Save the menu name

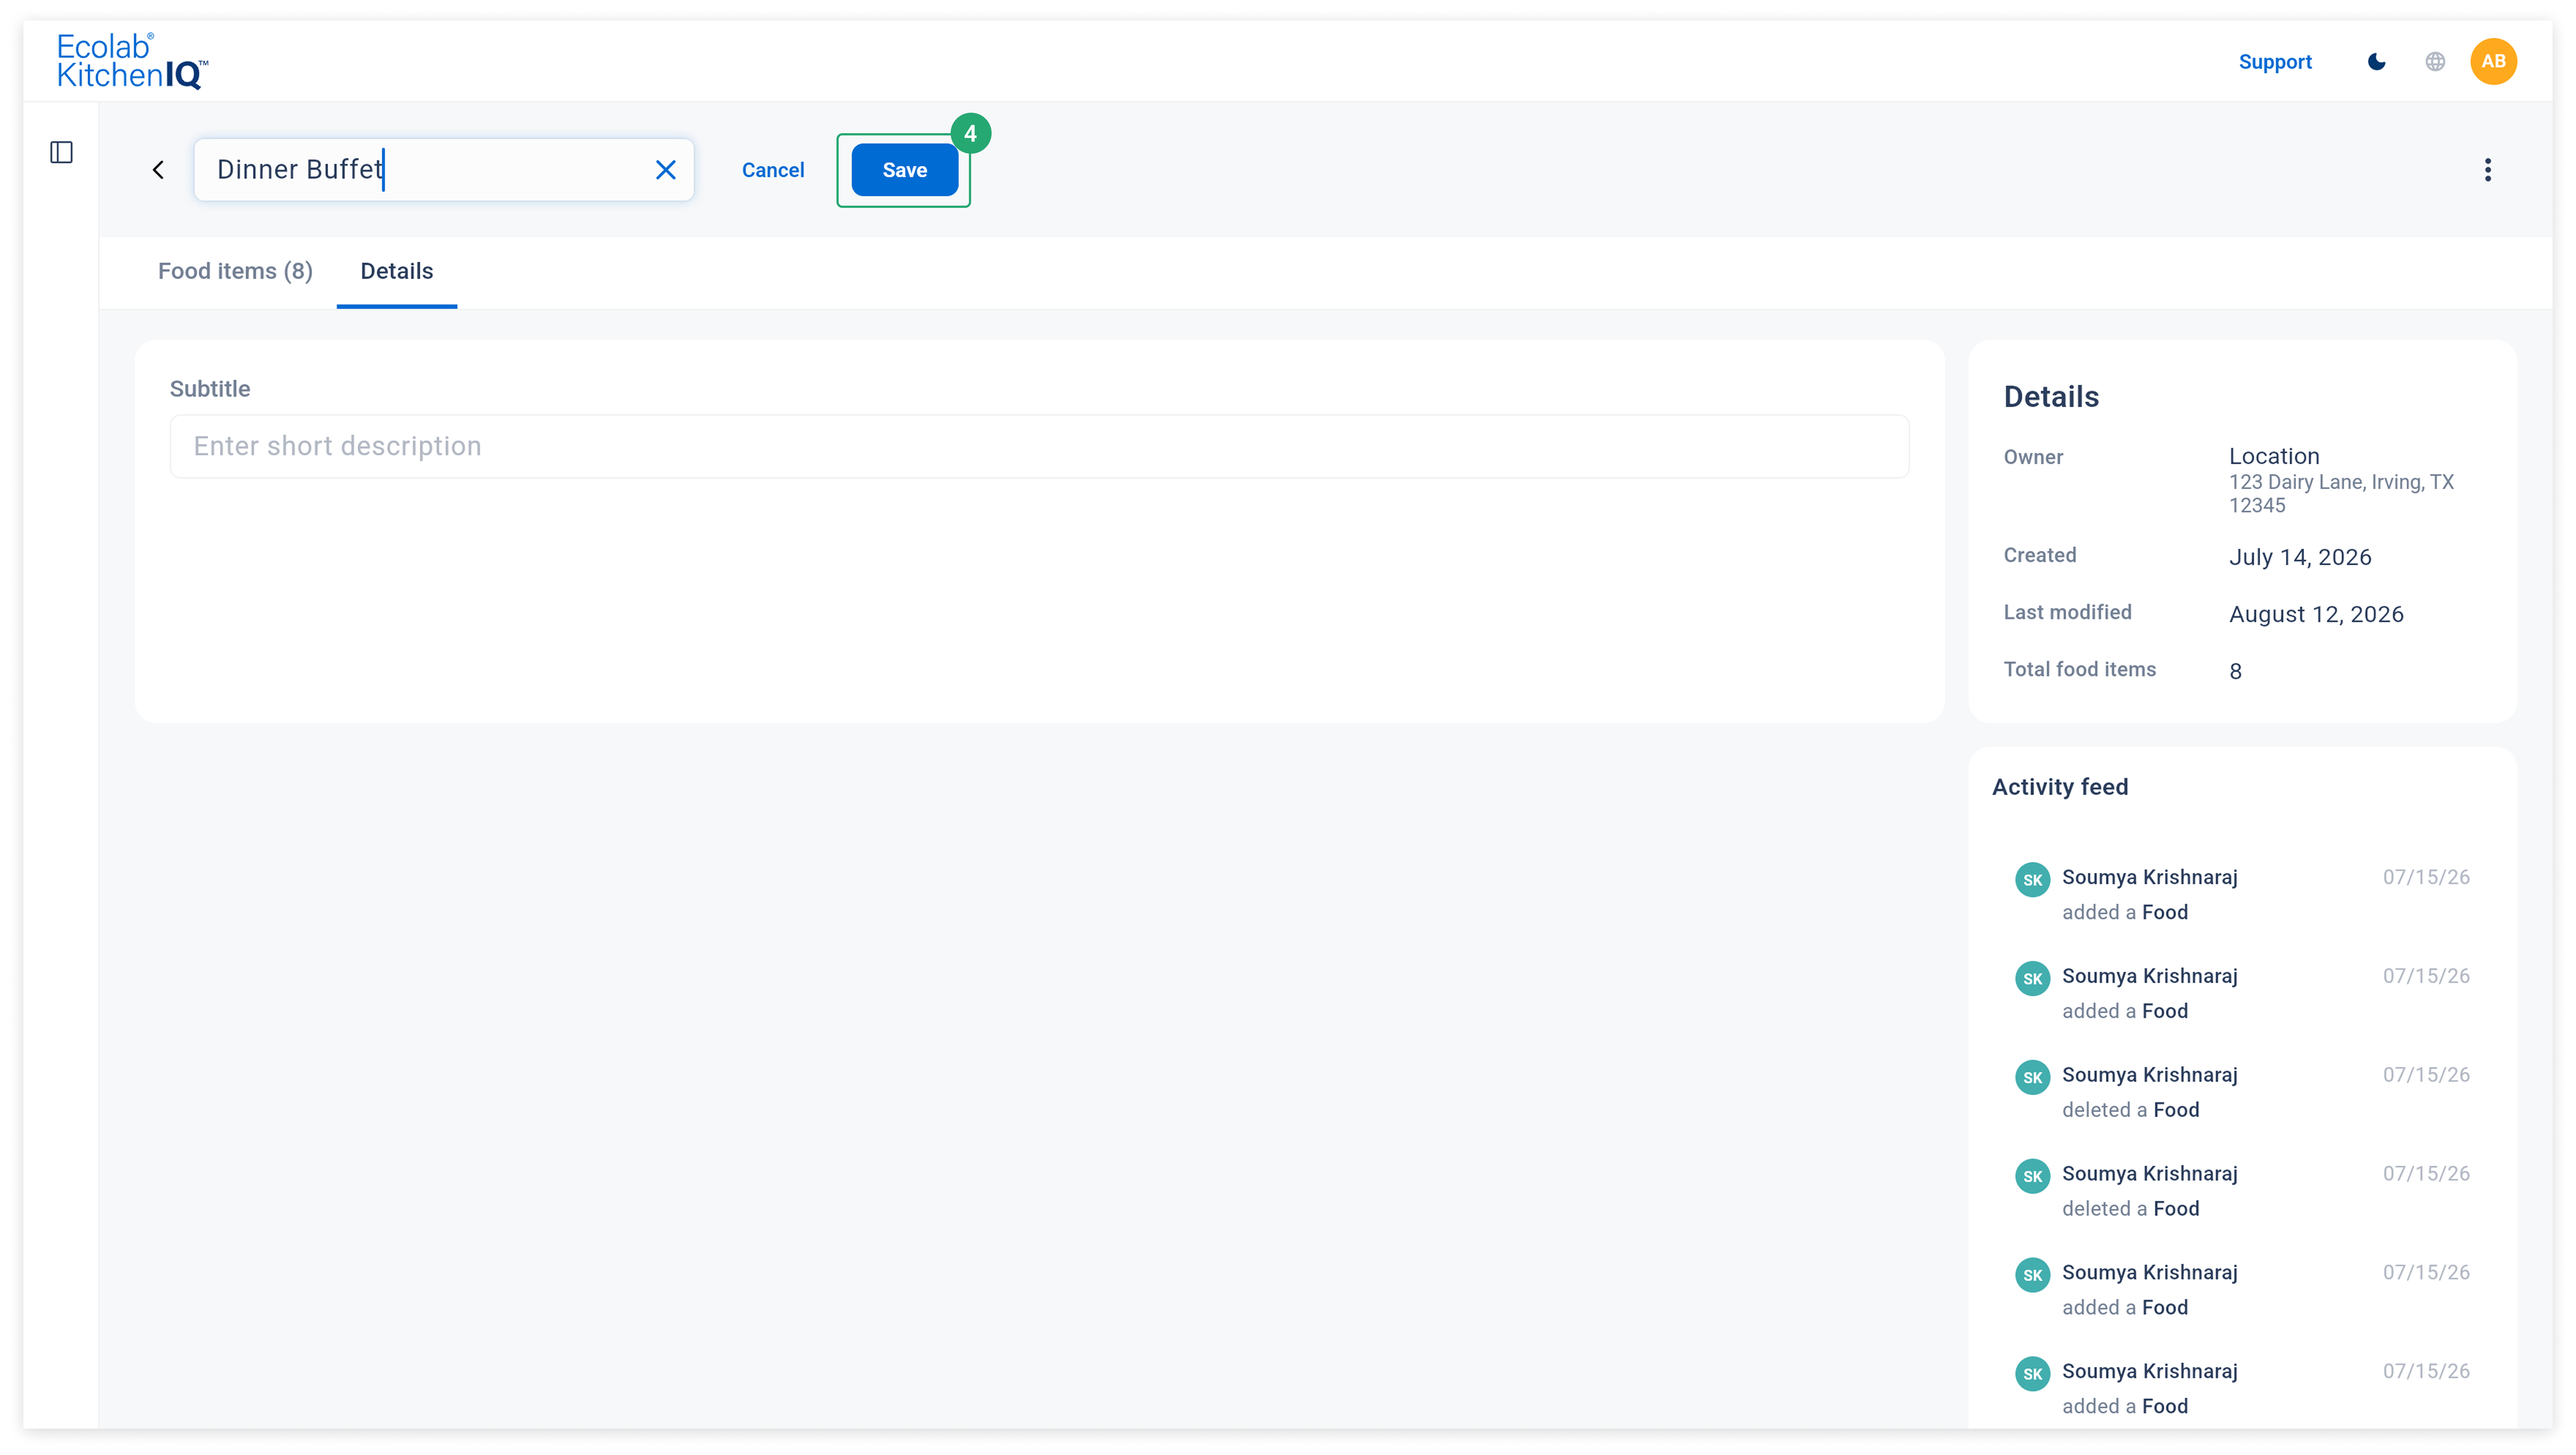point(905,170)
